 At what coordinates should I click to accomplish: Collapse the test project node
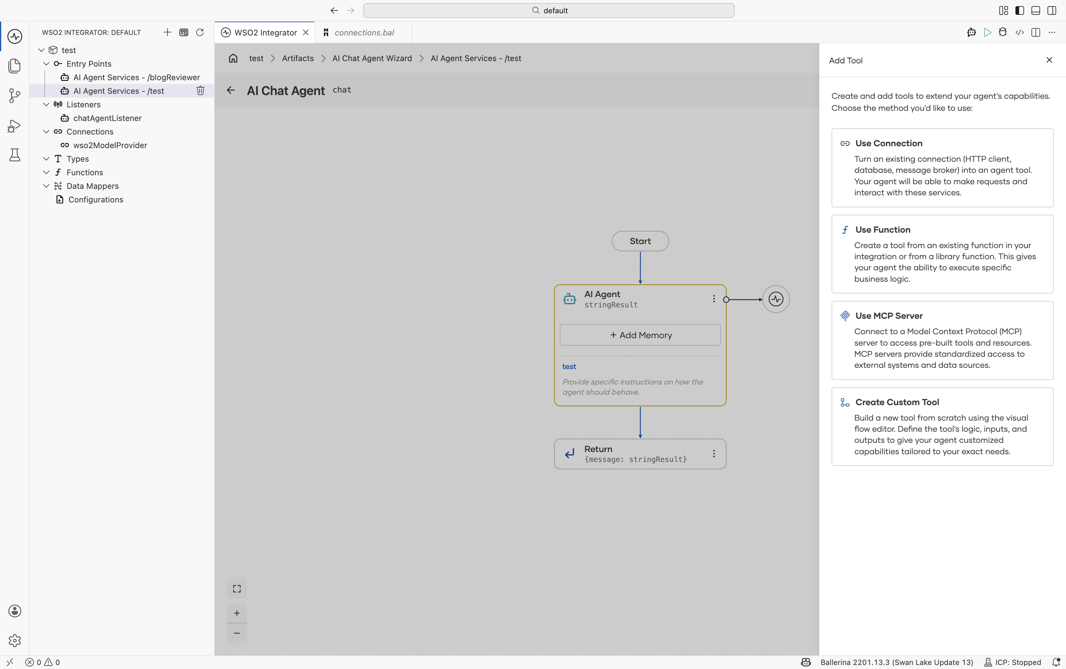tap(42, 50)
